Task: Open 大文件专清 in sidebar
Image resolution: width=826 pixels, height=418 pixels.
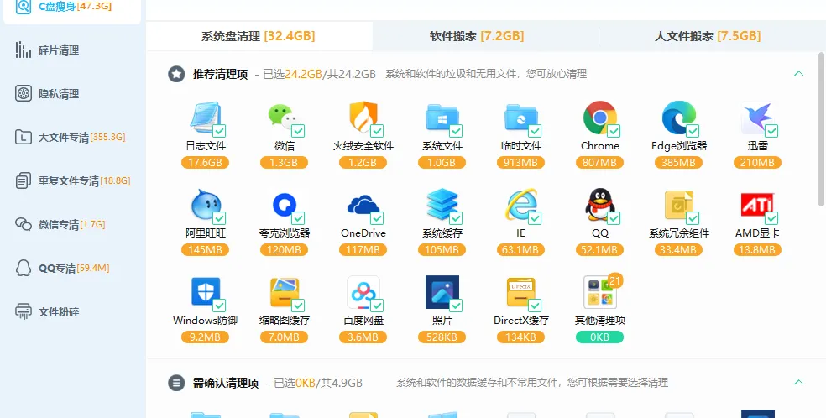Action: [x=72, y=138]
